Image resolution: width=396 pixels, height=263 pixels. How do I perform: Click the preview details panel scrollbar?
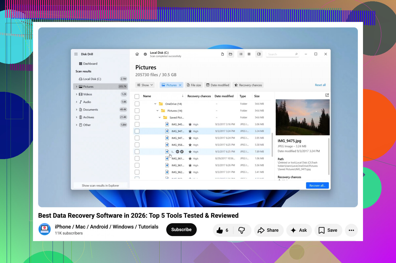click(x=329, y=157)
